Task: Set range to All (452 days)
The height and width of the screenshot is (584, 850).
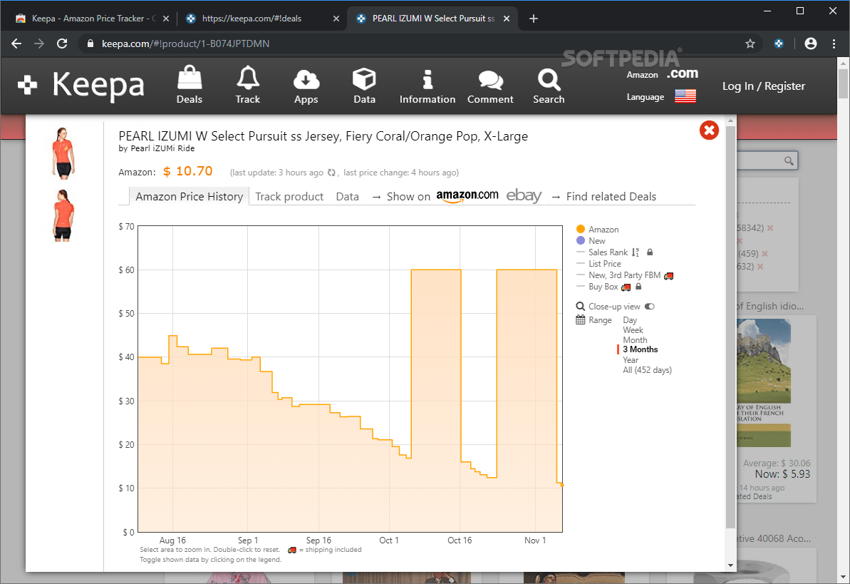Action: point(647,370)
